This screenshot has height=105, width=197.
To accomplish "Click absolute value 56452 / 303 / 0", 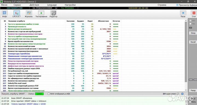I will point(104,83).
